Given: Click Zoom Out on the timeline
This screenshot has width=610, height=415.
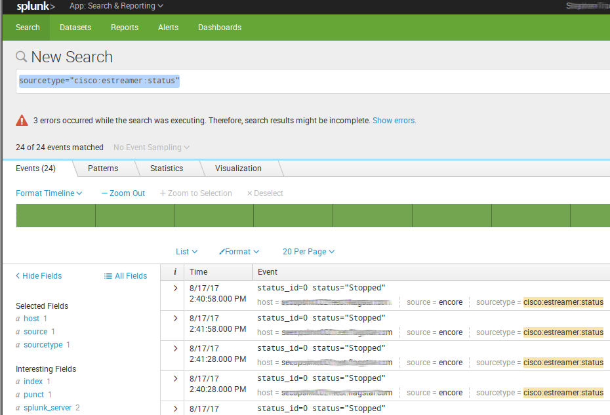Looking at the screenshot, I should [123, 193].
